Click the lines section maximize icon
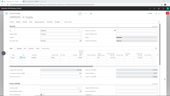The width and height of the screenshot is (170, 96). point(156,48)
